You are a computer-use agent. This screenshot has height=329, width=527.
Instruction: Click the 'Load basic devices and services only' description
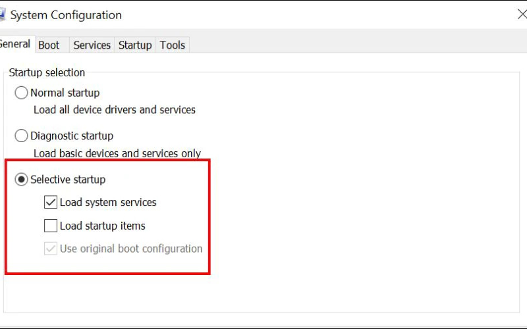(x=117, y=153)
